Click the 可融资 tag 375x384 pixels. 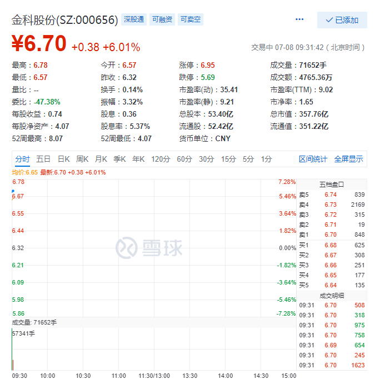point(162,19)
